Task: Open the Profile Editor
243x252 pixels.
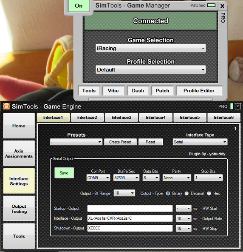Action: point(199,91)
